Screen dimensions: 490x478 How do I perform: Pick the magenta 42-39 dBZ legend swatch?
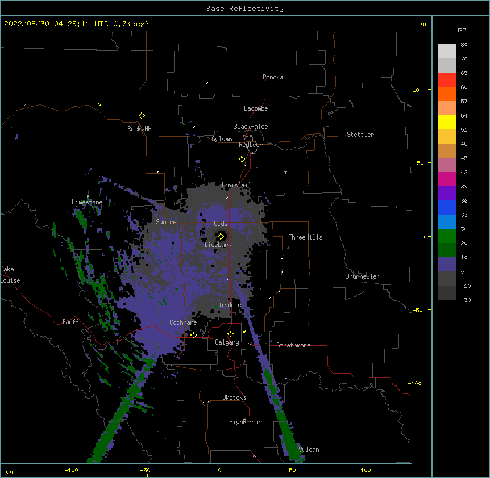pos(447,179)
